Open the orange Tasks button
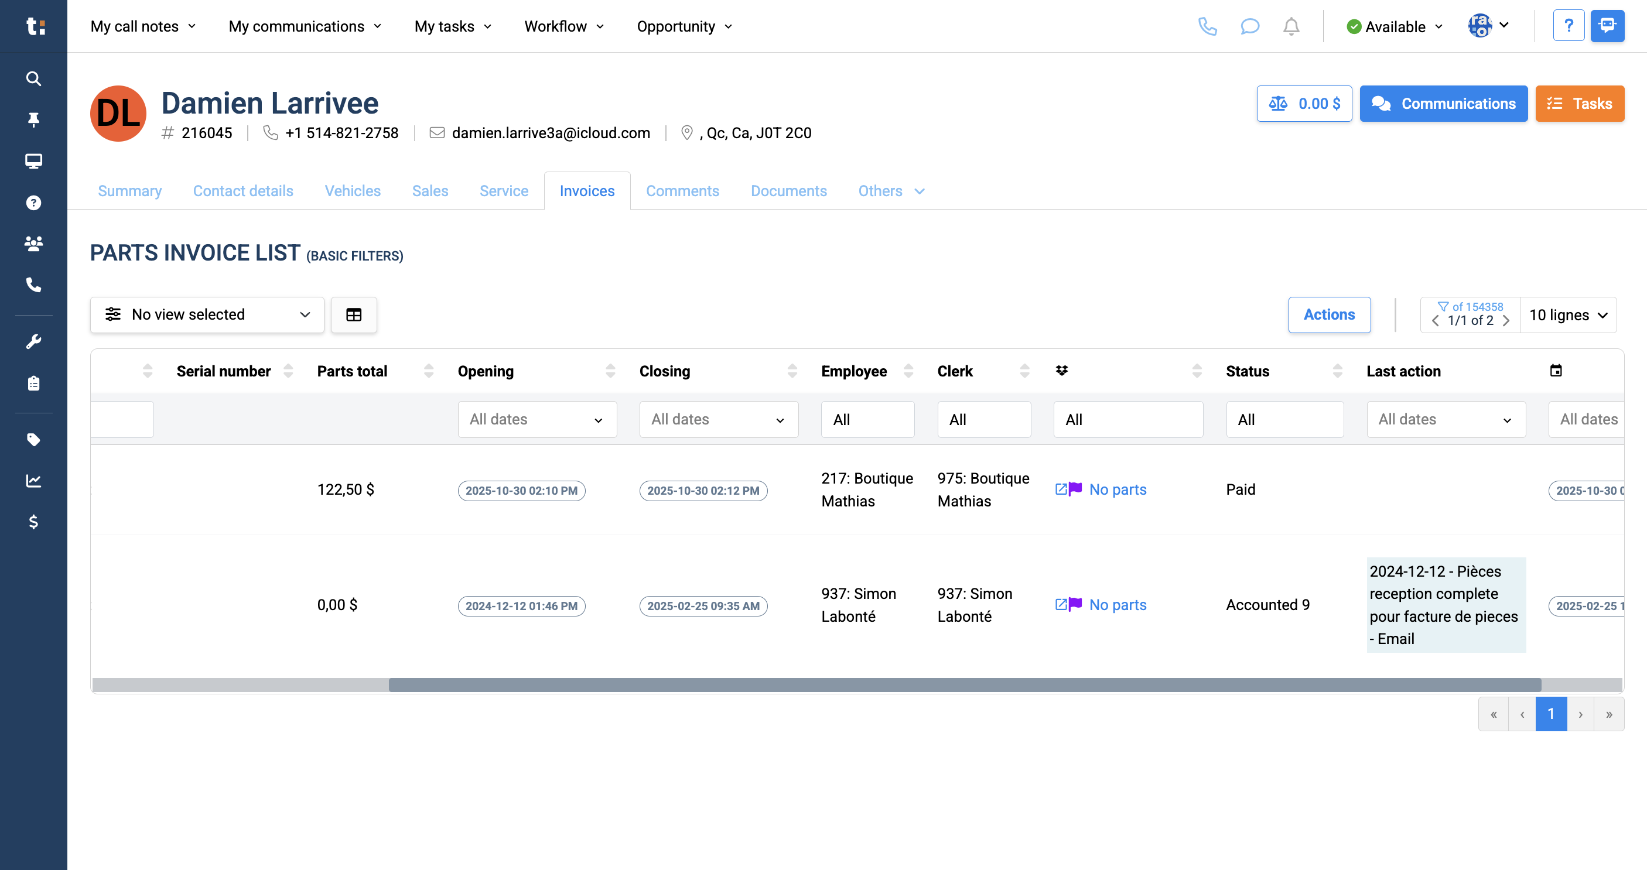Image resolution: width=1647 pixels, height=870 pixels. tap(1579, 104)
